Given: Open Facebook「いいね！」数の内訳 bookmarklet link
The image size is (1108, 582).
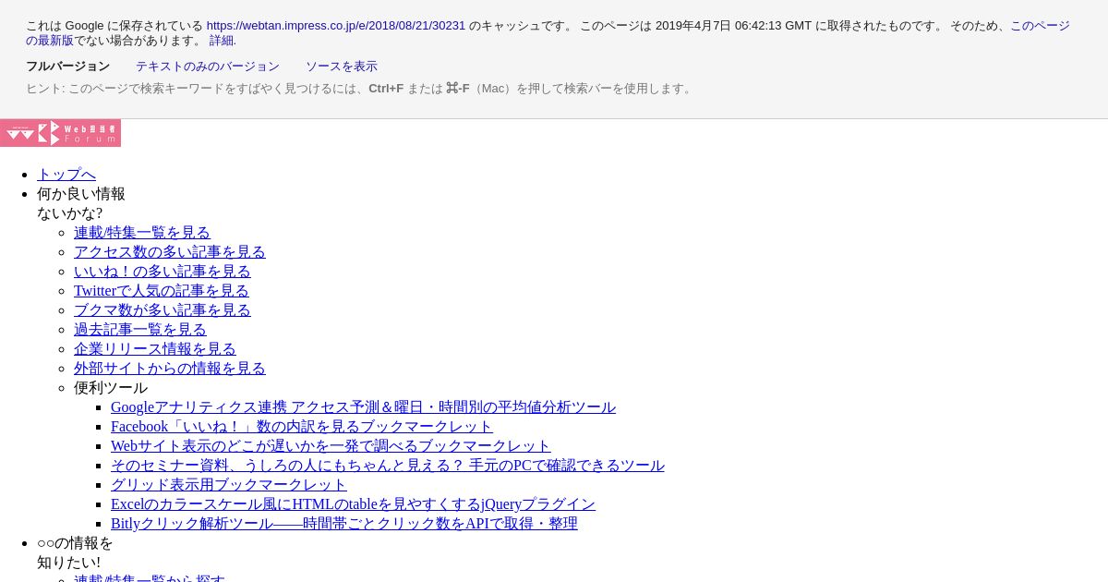Looking at the screenshot, I should 302,427.
